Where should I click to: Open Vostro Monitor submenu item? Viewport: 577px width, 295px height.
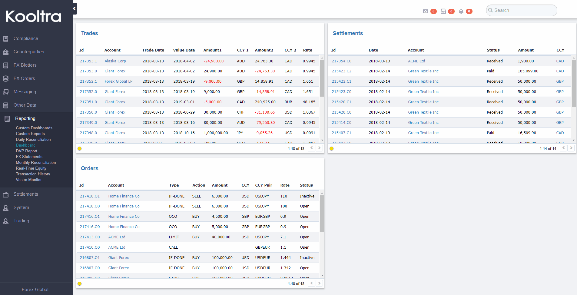pyautogui.click(x=29, y=180)
